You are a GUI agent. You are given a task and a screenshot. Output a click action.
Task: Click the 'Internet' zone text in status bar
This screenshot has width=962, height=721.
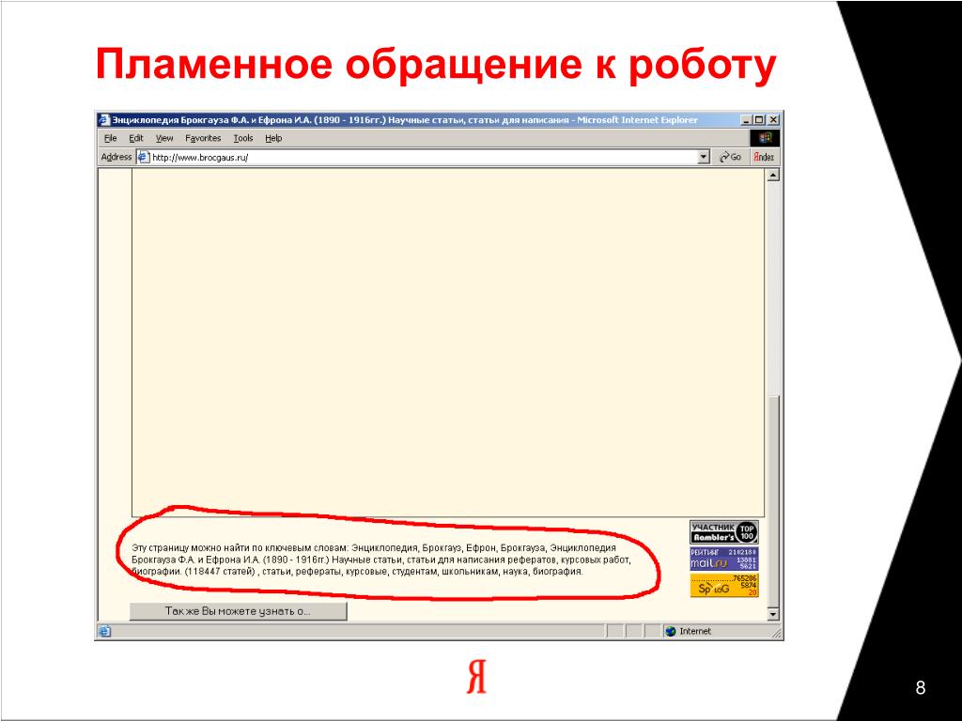tap(695, 632)
